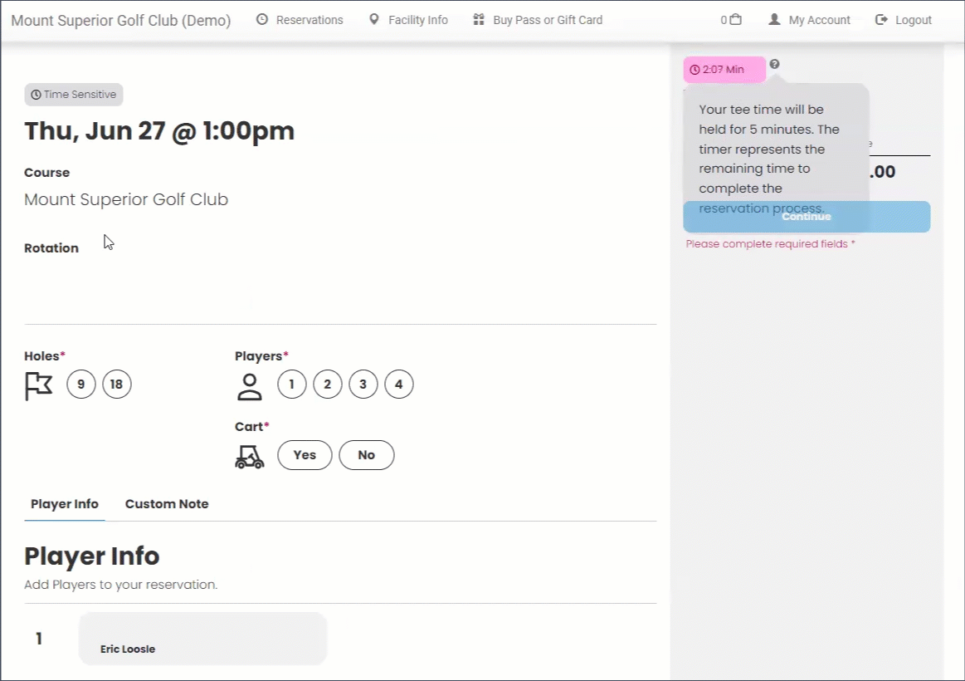
Task: Click the Reservations clock icon
Action: (262, 20)
